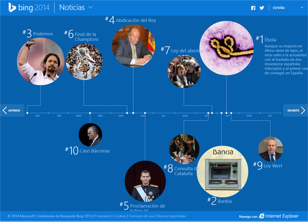This screenshot has width=308, height=222.
Task: Click the Ébola timeline dot at OCT
Action: tap(226, 113)
